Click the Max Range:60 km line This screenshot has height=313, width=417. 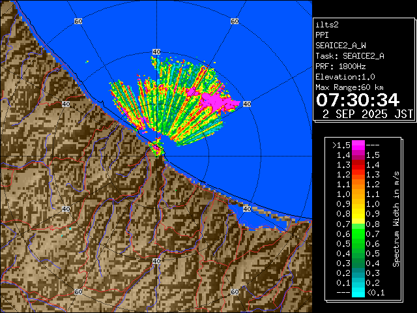pyautogui.click(x=354, y=87)
